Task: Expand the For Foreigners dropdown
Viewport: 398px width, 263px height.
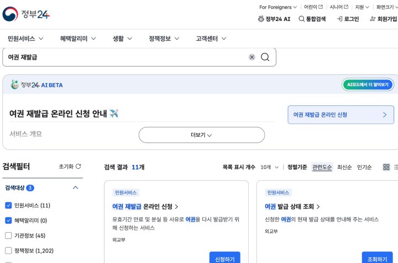Action: click(278, 7)
